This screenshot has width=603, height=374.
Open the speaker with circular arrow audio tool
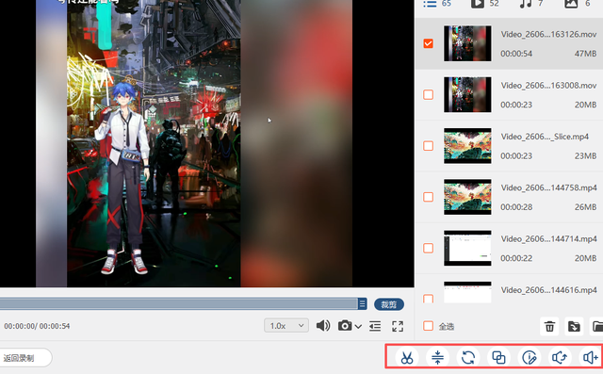point(560,357)
